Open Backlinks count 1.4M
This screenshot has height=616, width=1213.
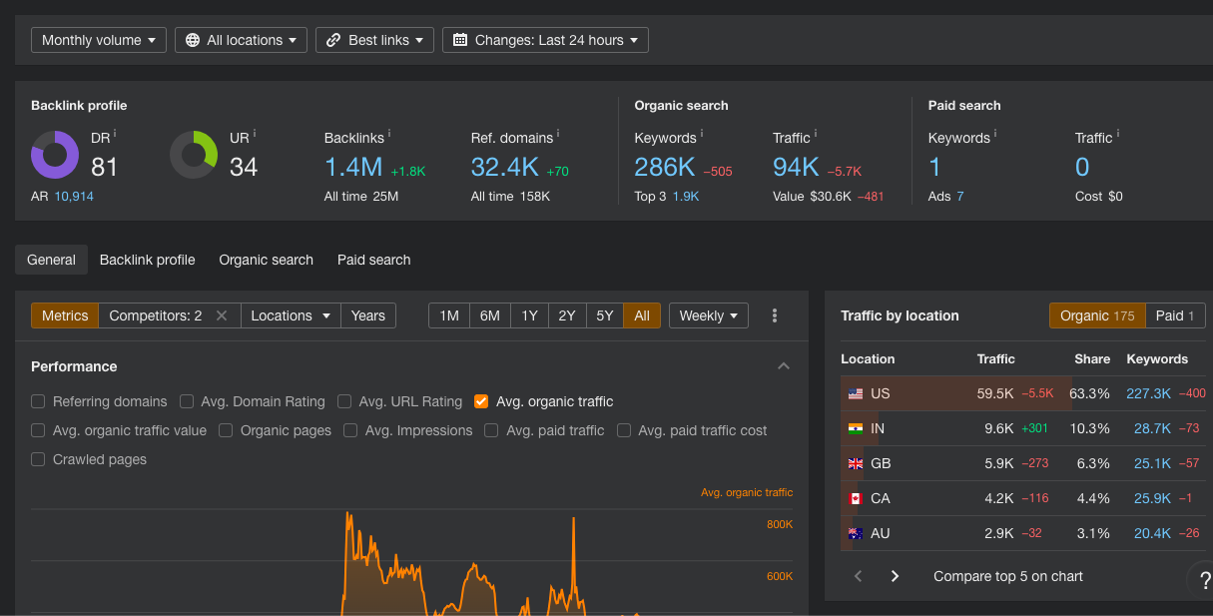(353, 167)
